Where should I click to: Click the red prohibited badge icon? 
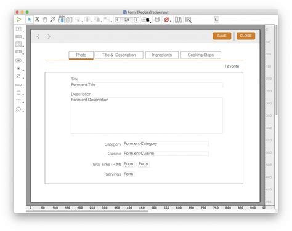(166, 20)
